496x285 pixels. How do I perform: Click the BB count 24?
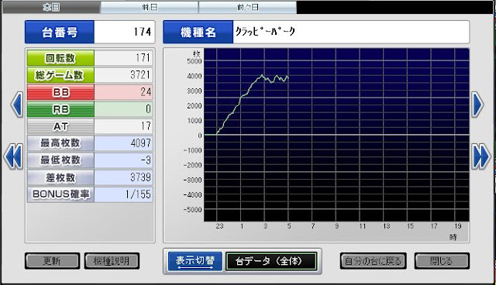coord(124,92)
